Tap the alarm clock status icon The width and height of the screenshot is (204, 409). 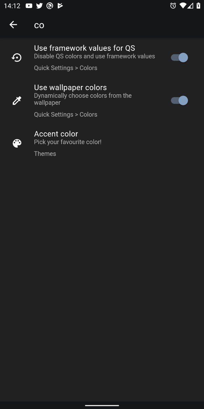pyautogui.click(x=173, y=5)
